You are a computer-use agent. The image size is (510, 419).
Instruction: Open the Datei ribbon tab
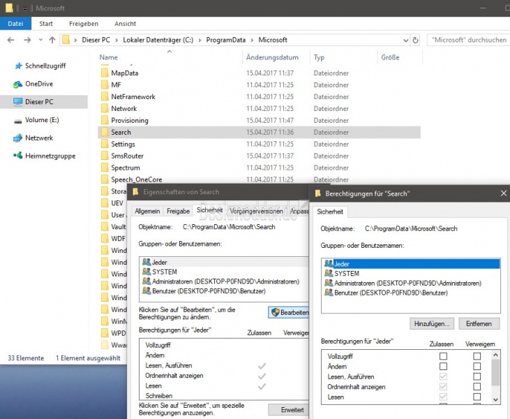[x=15, y=24]
